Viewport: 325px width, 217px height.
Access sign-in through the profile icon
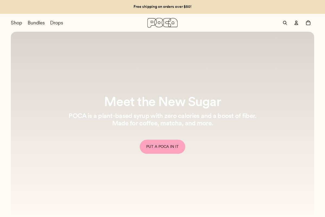(x=296, y=23)
